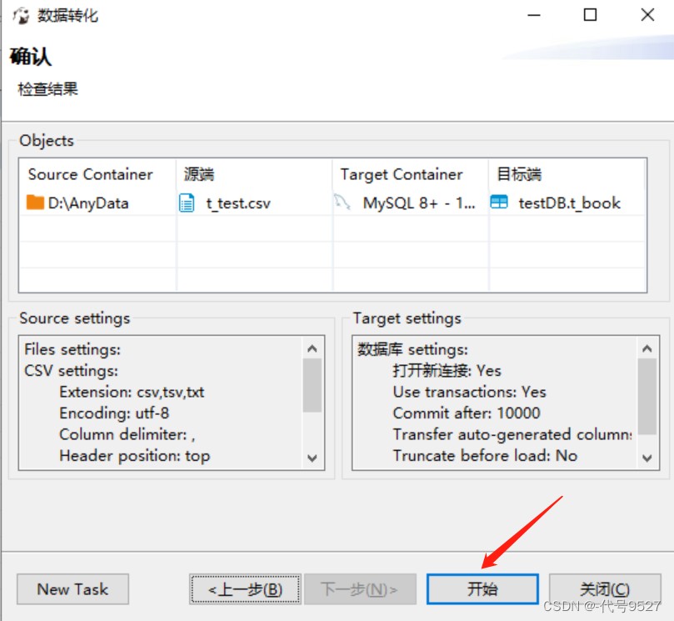Click the '打开新连接: Yes' line
This screenshot has height=621, width=674.
[x=447, y=371]
